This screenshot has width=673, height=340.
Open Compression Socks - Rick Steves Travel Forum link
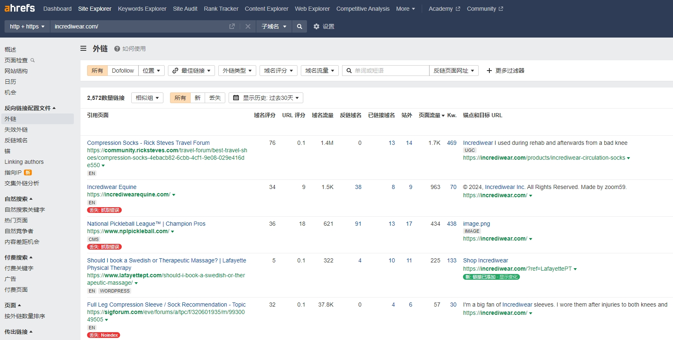(x=149, y=143)
